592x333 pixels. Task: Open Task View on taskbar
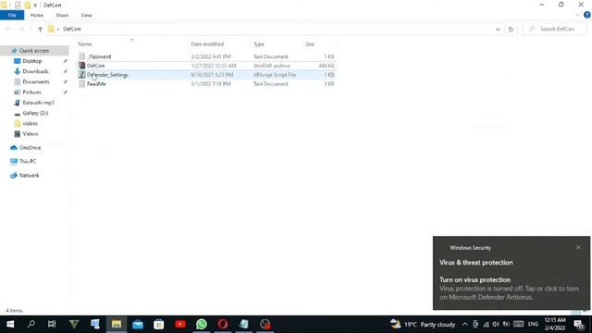pos(52,324)
